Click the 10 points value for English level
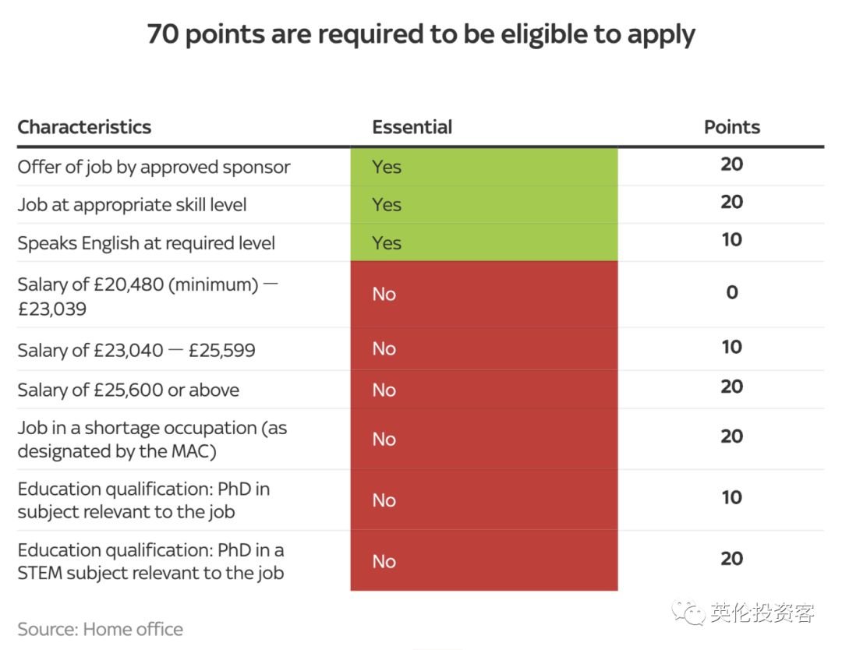The height and width of the screenshot is (650, 842). click(732, 239)
